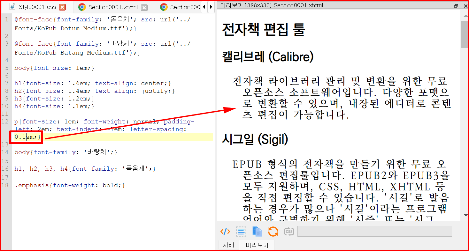Click the h2 rule with 'text-align: justify;'

(95, 91)
